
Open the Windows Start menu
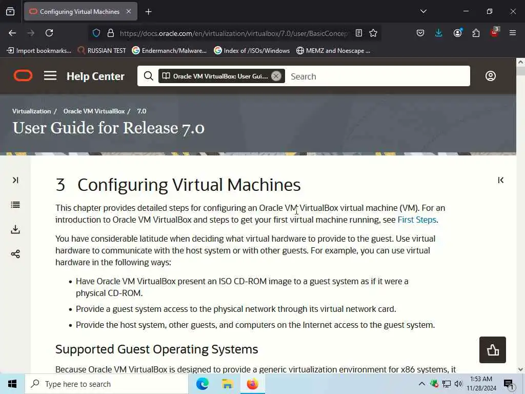pyautogui.click(x=12, y=384)
